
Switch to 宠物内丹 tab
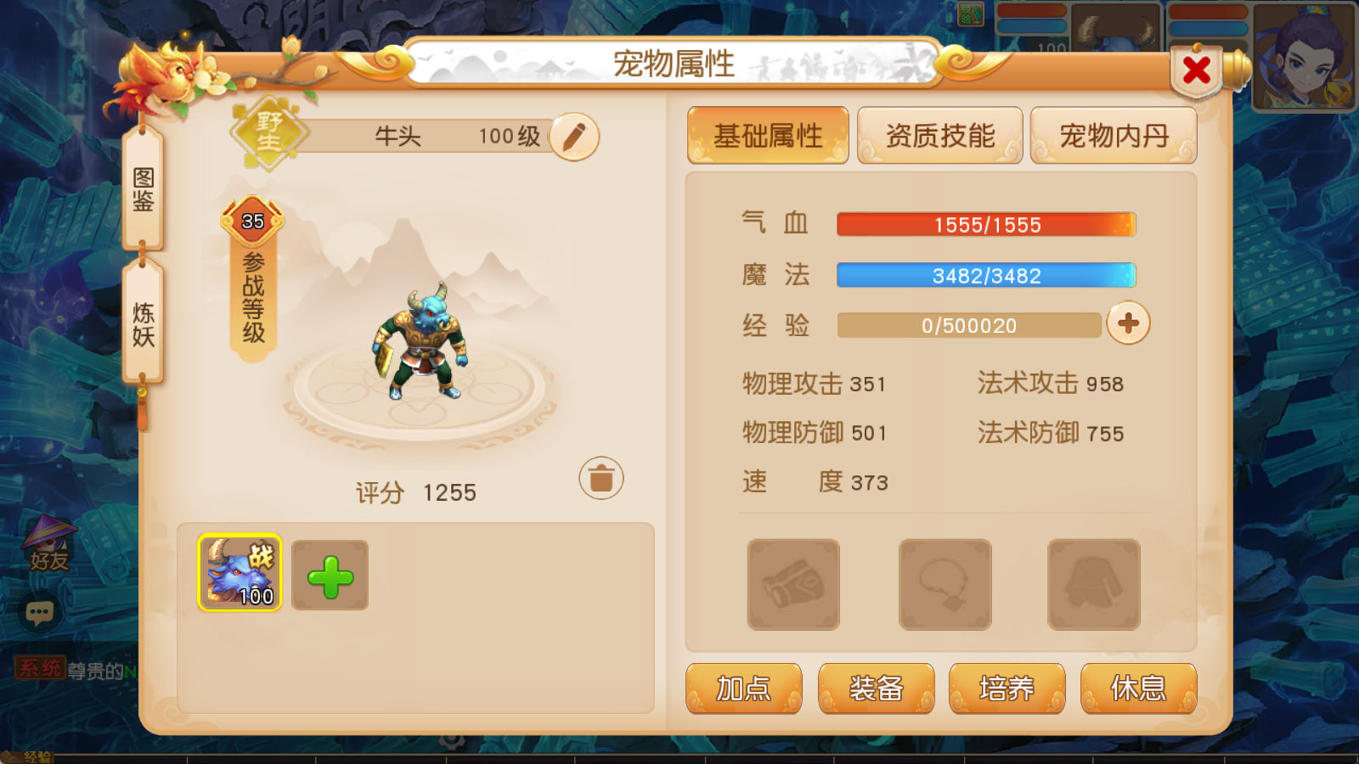click(x=1114, y=135)
